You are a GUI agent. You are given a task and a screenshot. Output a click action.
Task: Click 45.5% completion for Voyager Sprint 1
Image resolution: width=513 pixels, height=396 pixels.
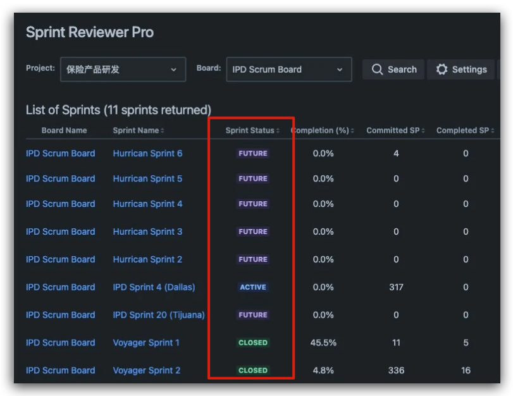point(323,343)
